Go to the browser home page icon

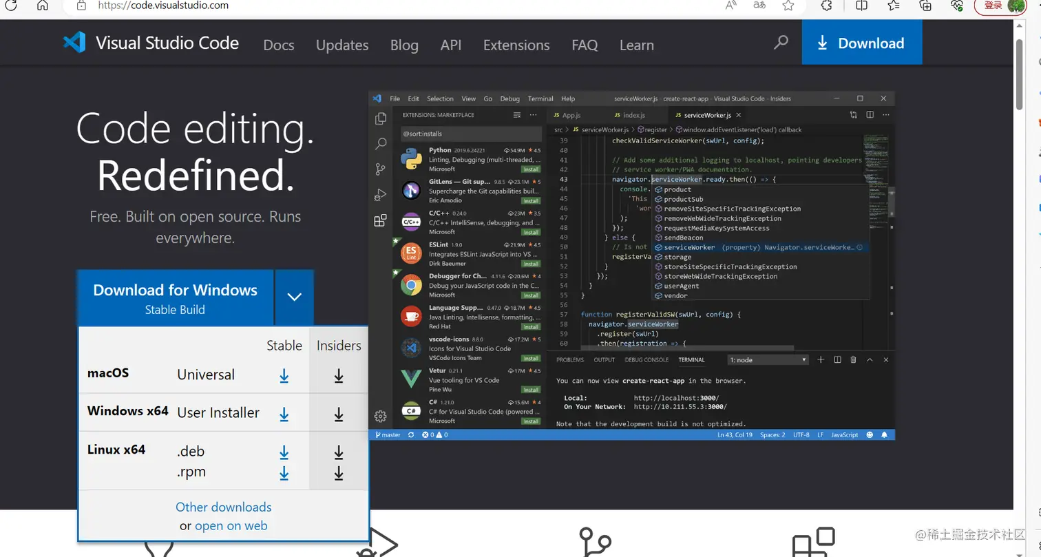(43, 6)
